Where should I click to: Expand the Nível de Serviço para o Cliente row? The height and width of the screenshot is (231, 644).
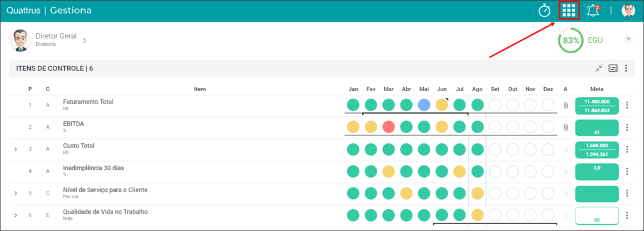(x=16, y=193)
